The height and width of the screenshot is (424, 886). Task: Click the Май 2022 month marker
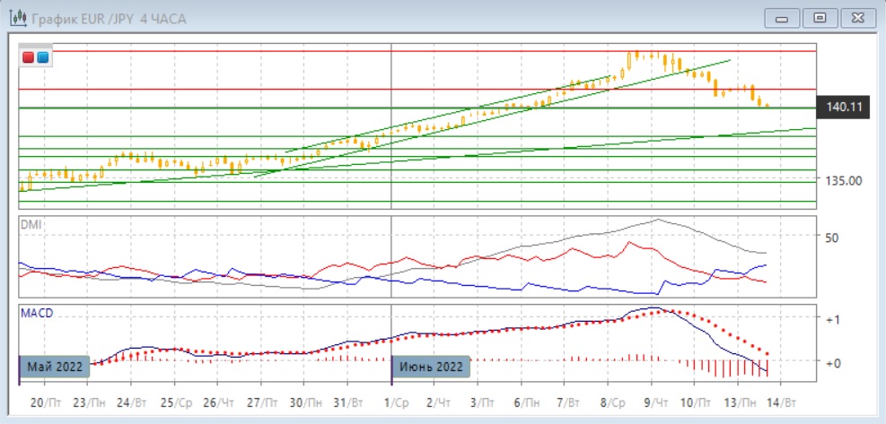click(x=55, y=367)
